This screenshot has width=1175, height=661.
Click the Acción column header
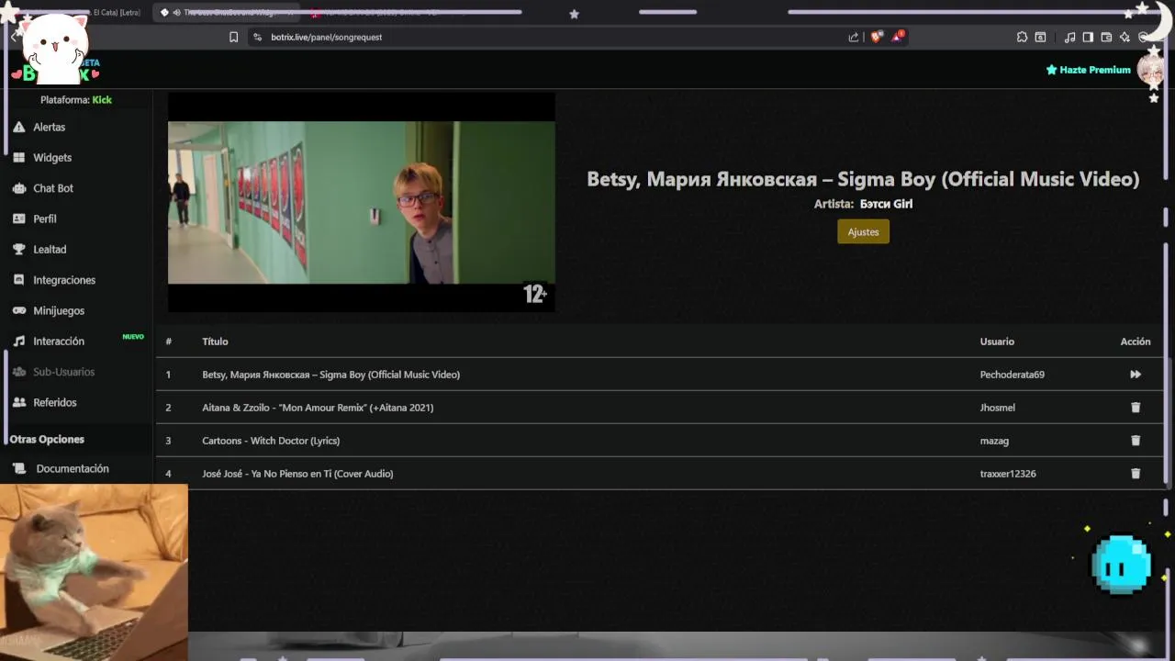(1136, 342)
